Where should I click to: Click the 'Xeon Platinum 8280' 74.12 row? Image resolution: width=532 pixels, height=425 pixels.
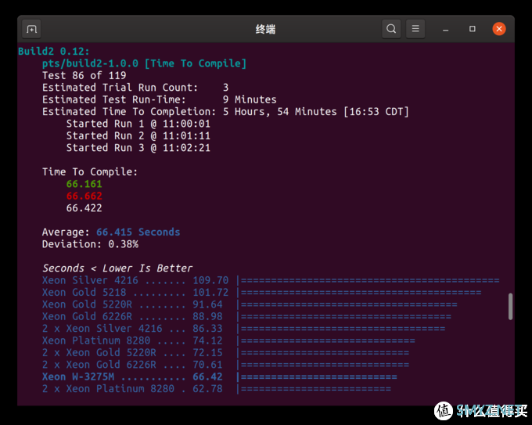(131, 340)
